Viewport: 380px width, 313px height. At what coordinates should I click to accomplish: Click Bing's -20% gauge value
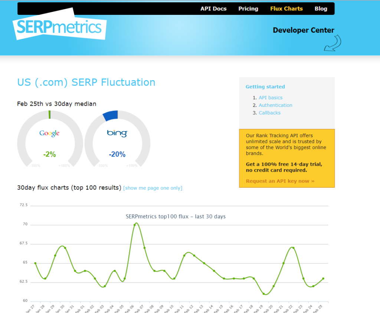(x=117, y=154)
